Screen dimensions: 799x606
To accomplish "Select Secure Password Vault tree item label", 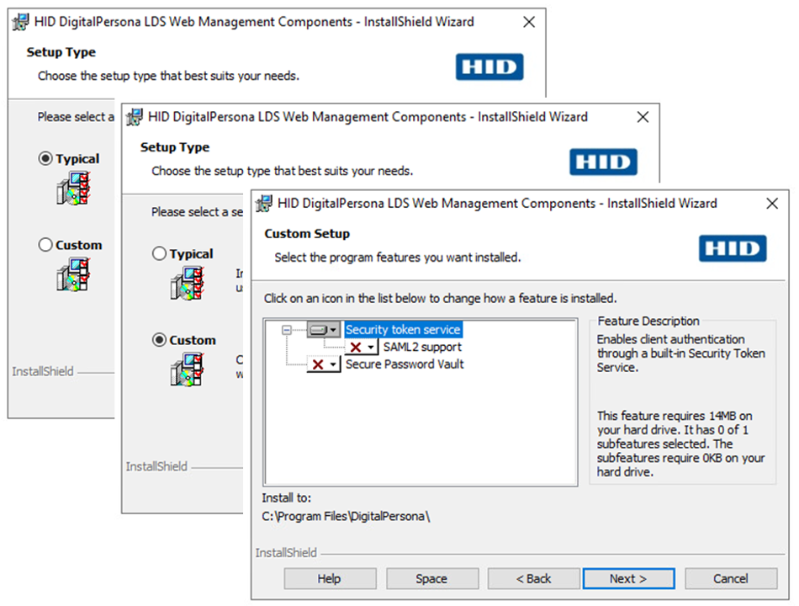I will point(405,364).
